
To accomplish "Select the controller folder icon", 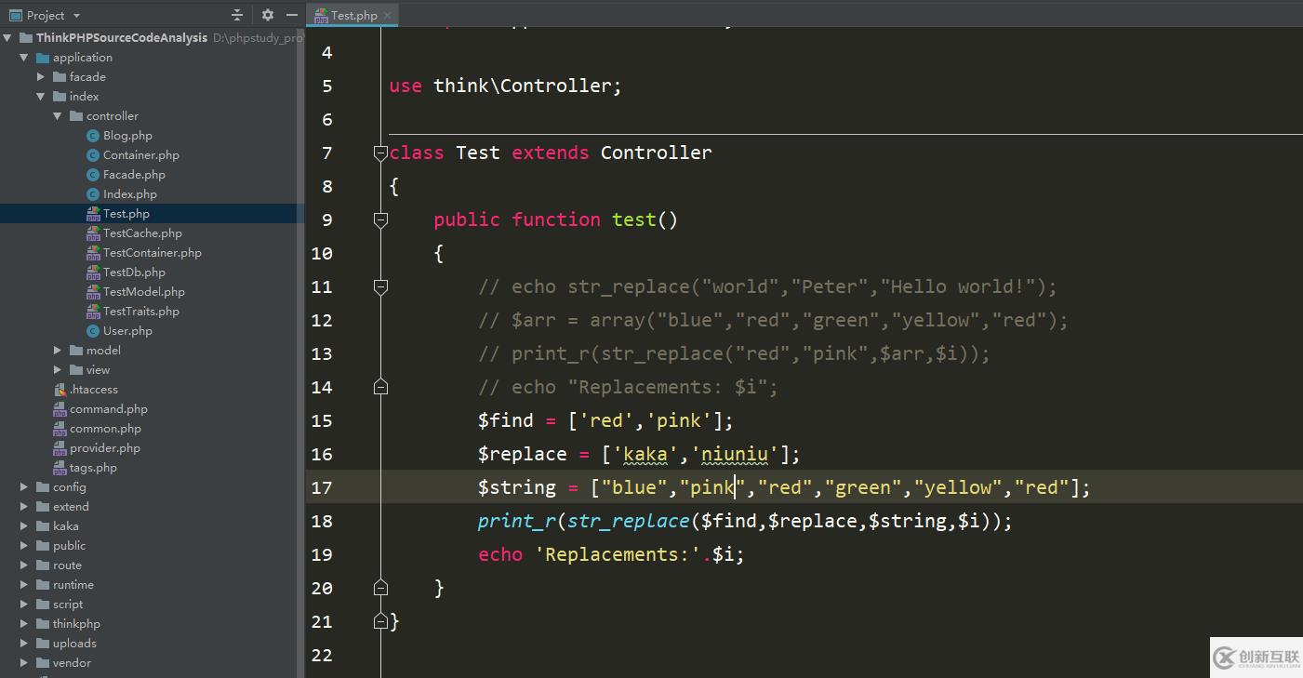I will [x=76, y=116].
